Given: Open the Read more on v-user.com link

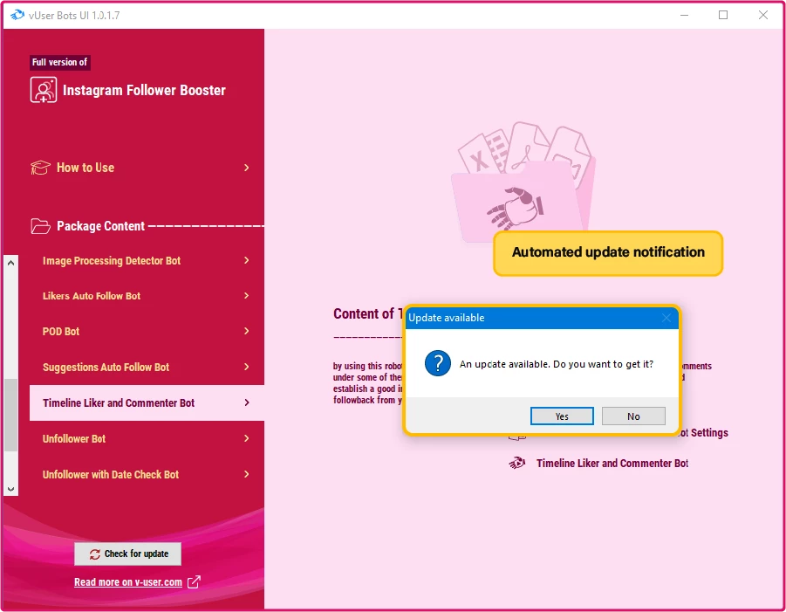Looking at the screenshot, I should pyautogui.click(x=128, y=582).
